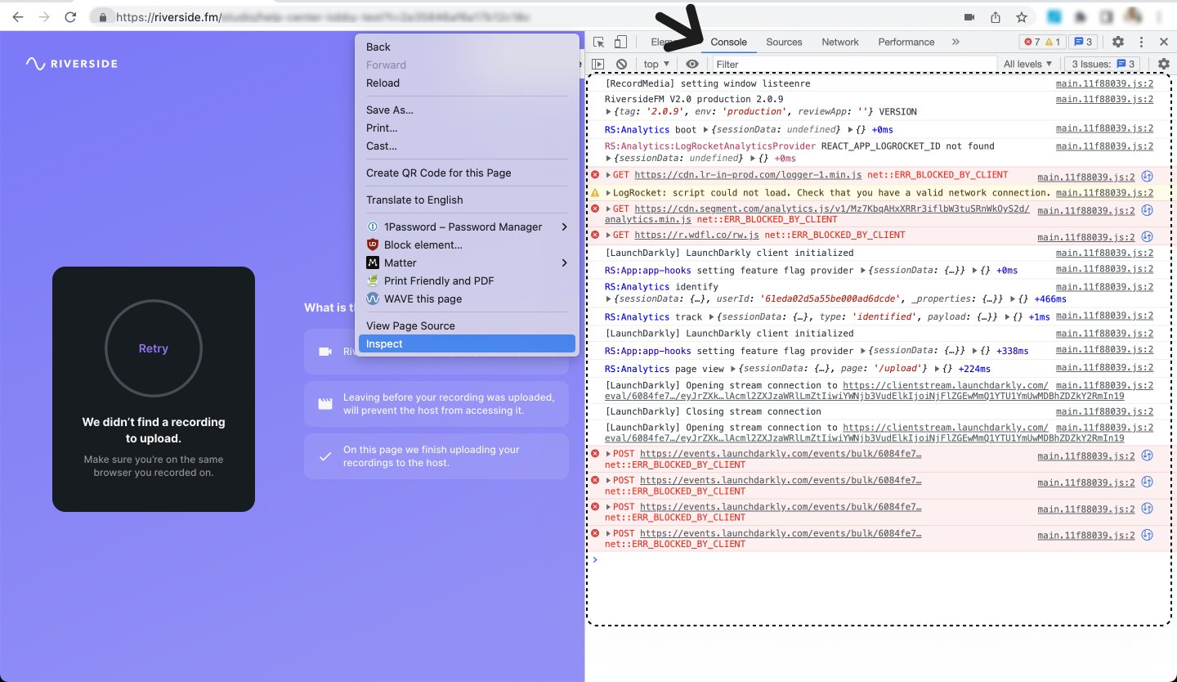Select WAVE this page entry

(467, 298)
